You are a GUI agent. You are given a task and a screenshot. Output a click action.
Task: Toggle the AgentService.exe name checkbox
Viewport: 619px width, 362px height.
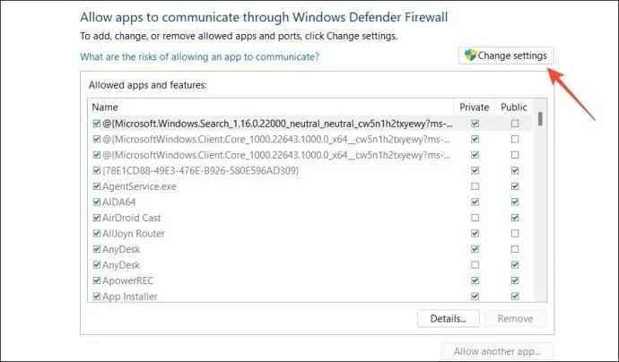pyautogui.click(x=96, y=186)
